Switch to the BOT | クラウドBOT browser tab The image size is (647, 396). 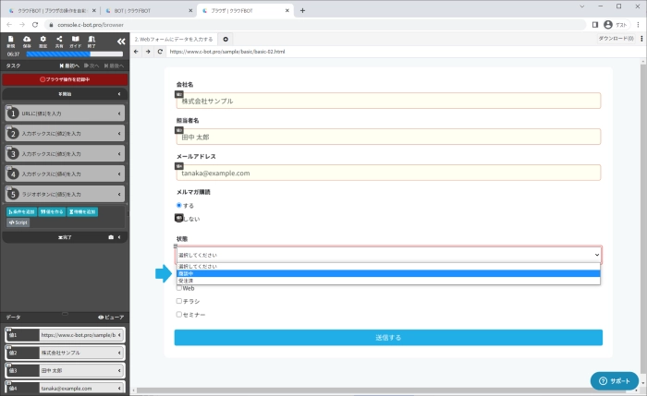click(x=148, y=10)
